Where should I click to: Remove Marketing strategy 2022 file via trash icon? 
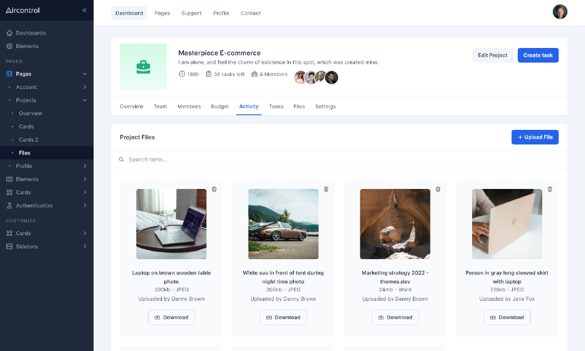[x=438, y=189]
